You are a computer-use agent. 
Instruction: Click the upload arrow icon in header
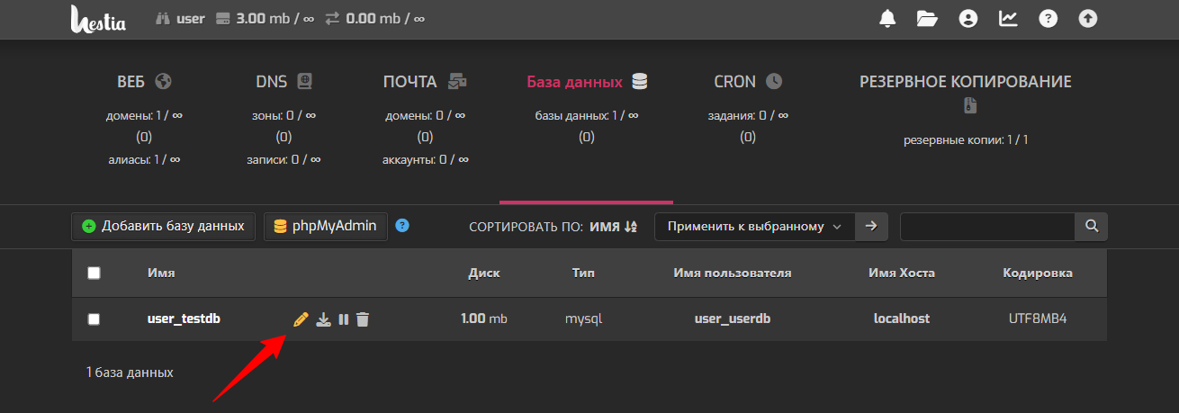[x=1088, y=18]
